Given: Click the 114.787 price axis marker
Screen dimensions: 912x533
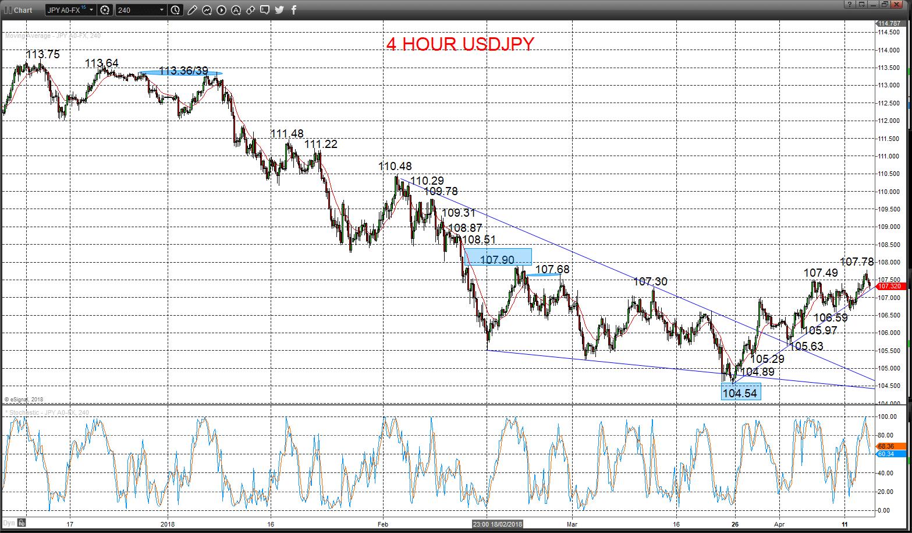Looking at the screenshot, I should (x=890, y=23).
